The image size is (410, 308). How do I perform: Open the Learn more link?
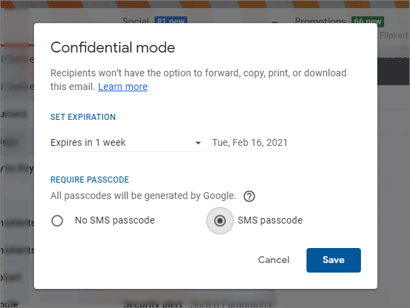point(123,87)
